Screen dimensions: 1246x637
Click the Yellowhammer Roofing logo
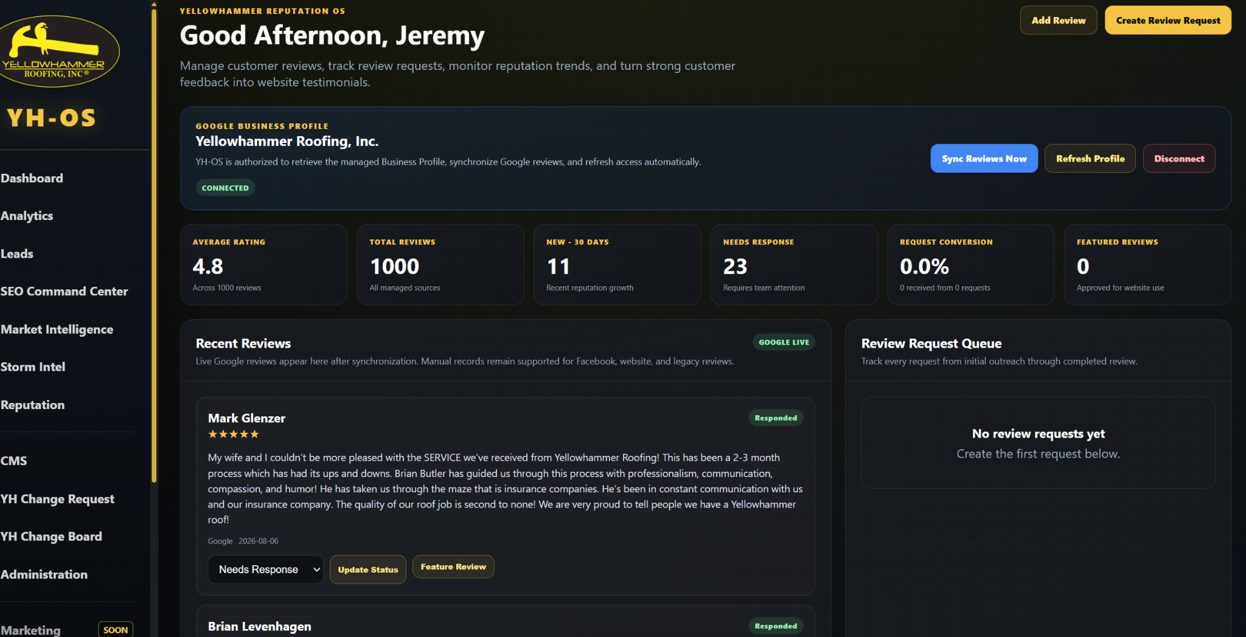coord(58,52)
